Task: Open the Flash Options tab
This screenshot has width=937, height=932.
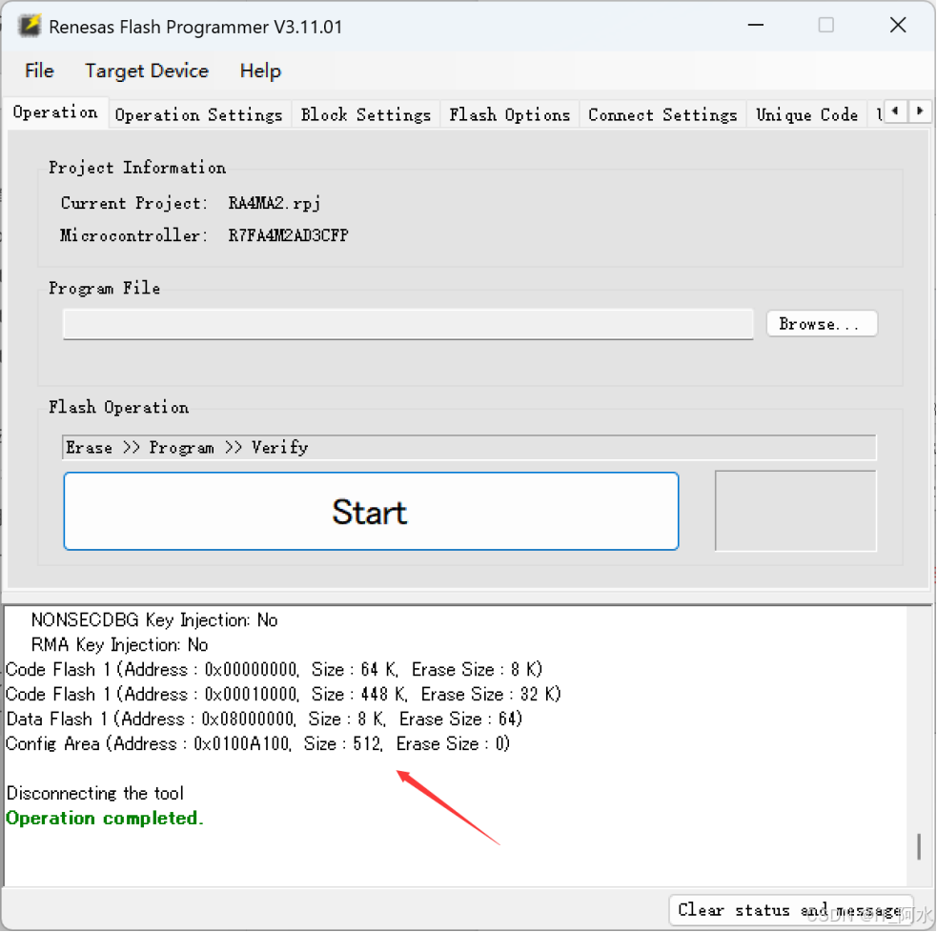Action: (x=509, y=114)
